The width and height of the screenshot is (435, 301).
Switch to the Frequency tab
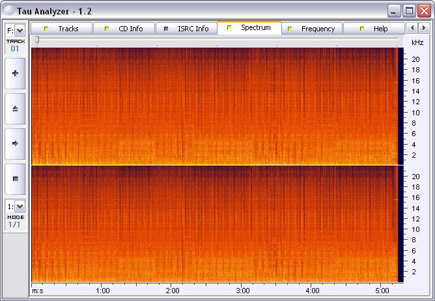pos(312,29)
